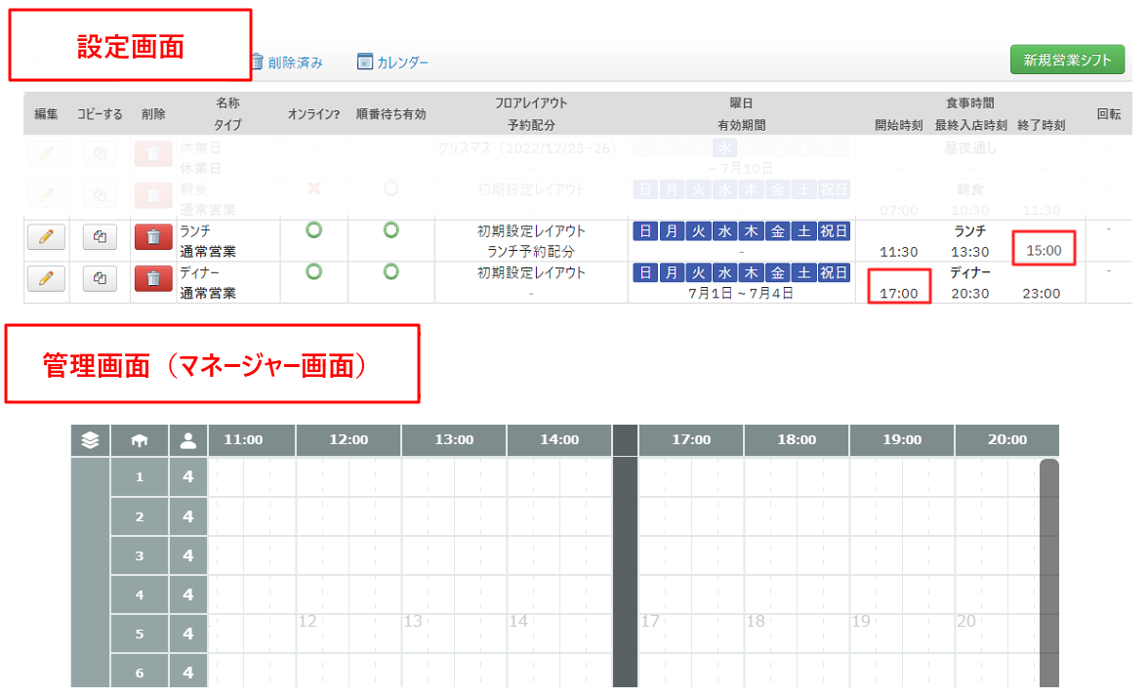
Task: Click the layers icon in timeline header
Action: pos(91,440)
